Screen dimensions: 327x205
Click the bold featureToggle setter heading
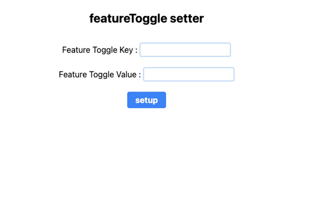[x=147, y=18]
